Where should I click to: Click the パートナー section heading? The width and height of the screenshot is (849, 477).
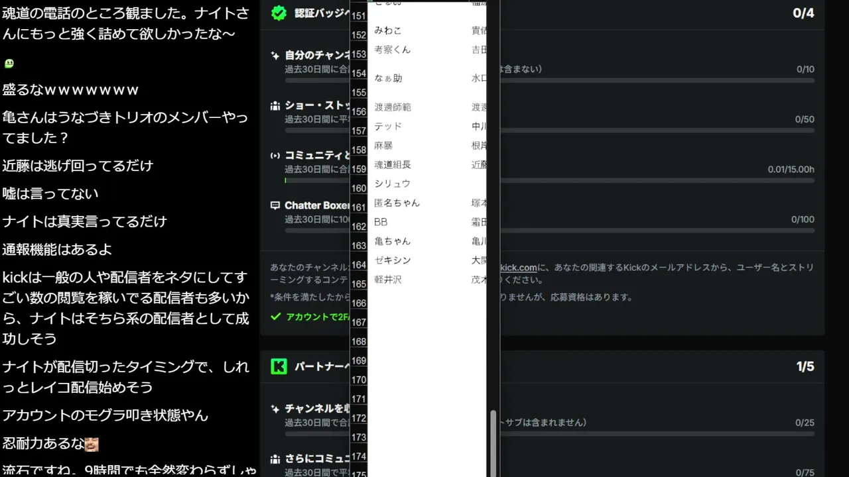coord(322,366)
